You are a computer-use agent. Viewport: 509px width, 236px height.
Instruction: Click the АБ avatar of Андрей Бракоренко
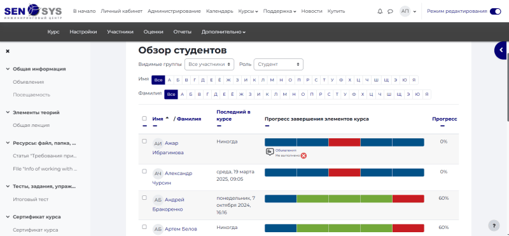point(158,200)
